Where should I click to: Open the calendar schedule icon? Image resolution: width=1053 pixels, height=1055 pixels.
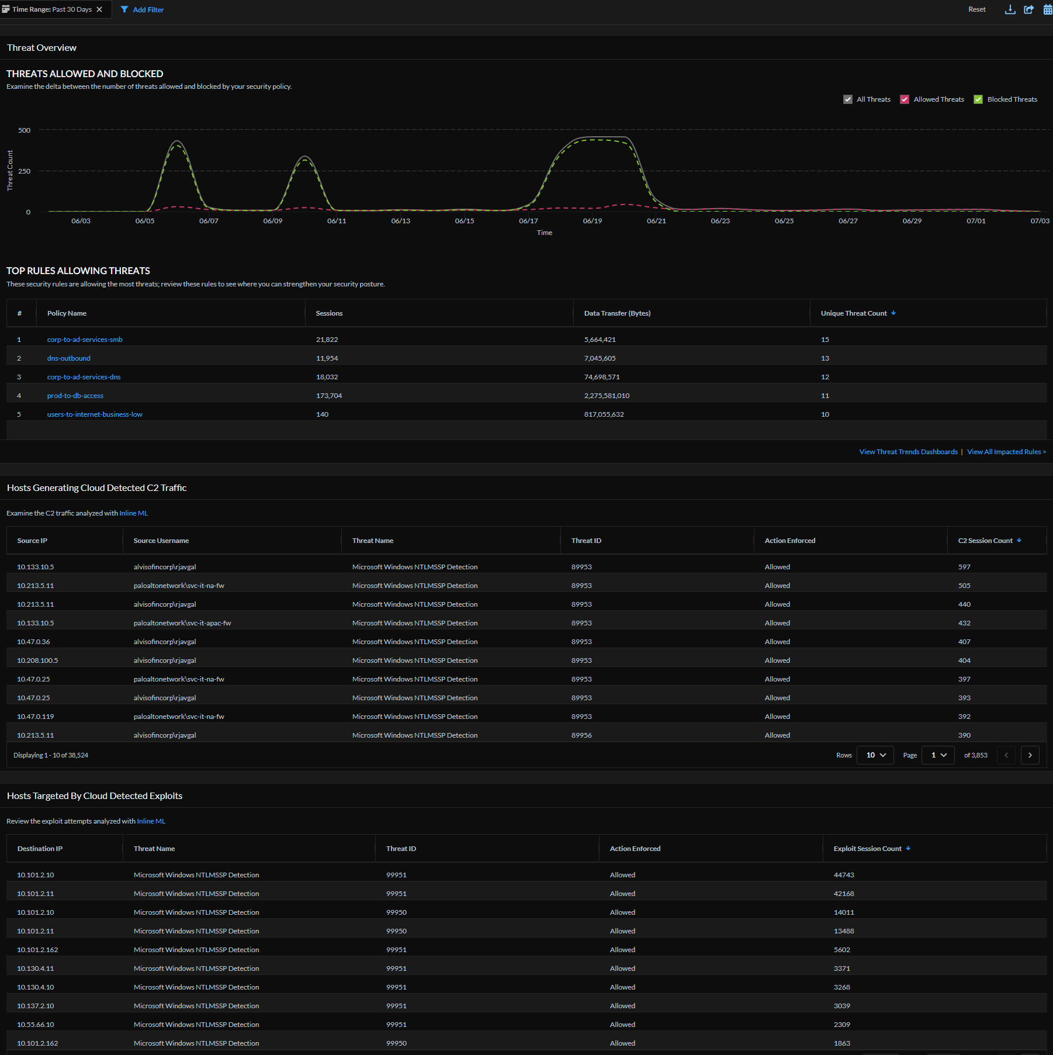point(1048,9)
